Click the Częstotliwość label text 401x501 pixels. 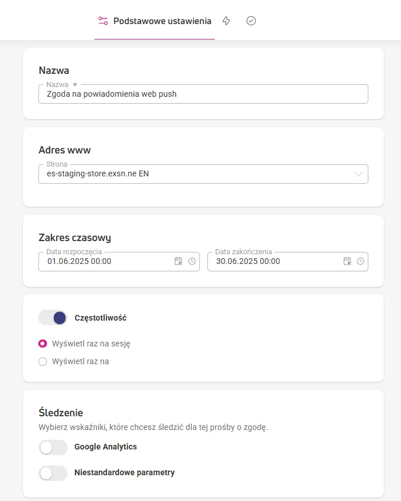coord(100,318)
